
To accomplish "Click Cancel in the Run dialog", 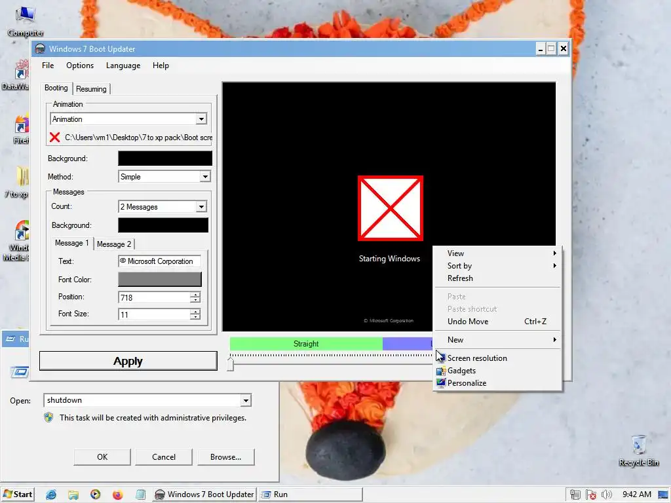I will [164, 456].
